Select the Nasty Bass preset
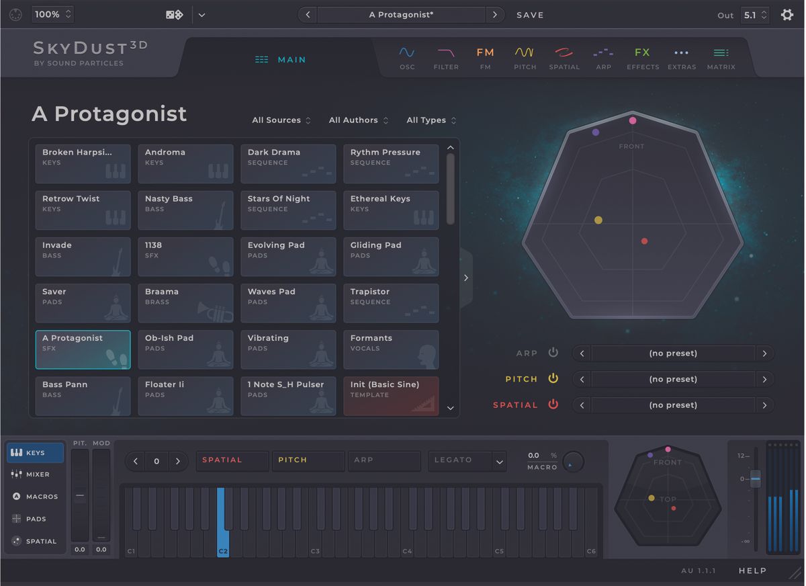 (185, 210)
